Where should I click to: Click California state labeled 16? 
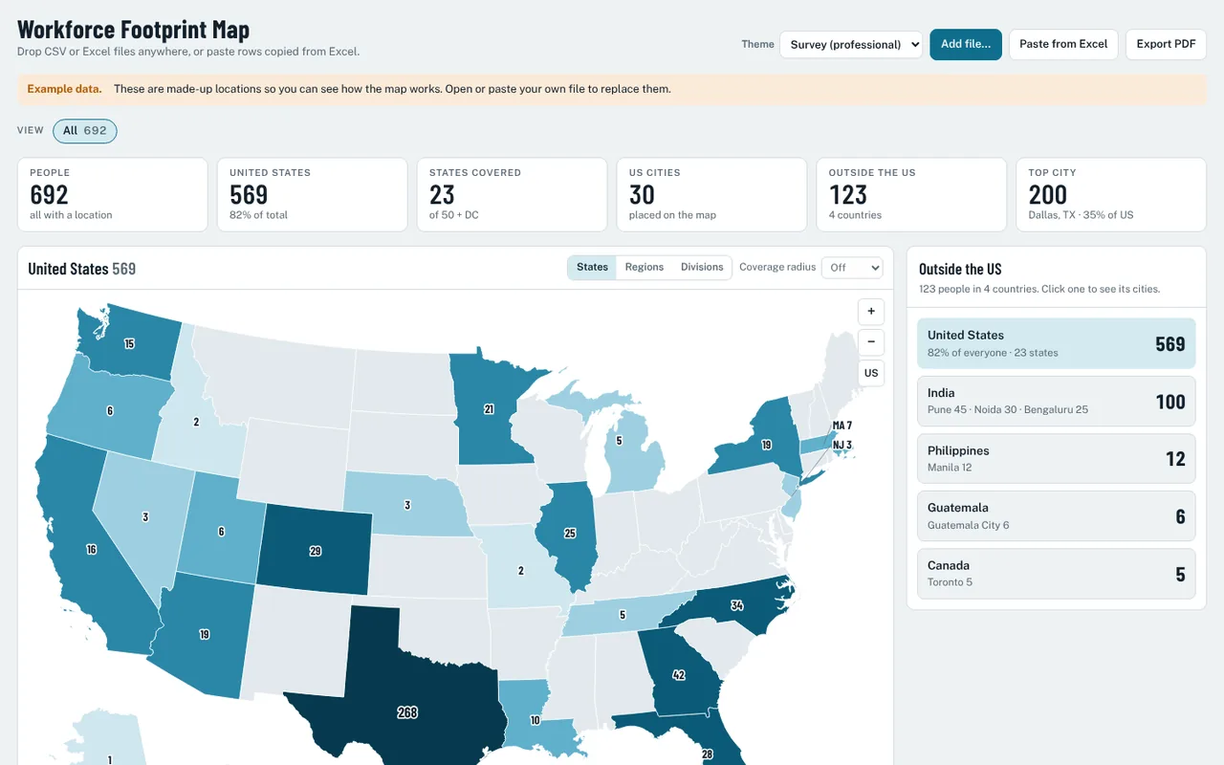tap(91, 550)
